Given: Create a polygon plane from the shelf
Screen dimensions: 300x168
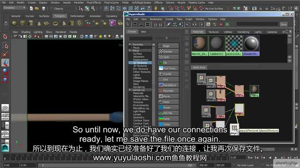Looking at the screenshot, I should [x=46, y=23].
